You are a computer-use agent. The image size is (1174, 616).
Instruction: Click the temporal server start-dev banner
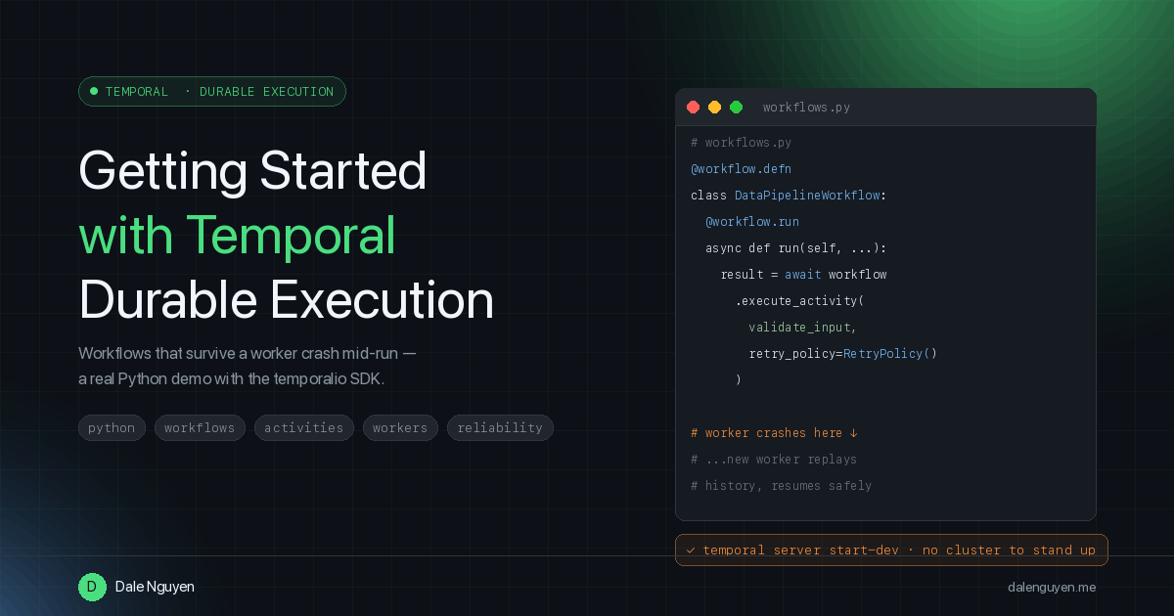pyautogui.click(x=891, y=550)
